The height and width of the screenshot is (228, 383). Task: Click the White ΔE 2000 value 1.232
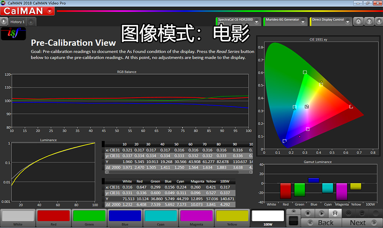[127, 205]
